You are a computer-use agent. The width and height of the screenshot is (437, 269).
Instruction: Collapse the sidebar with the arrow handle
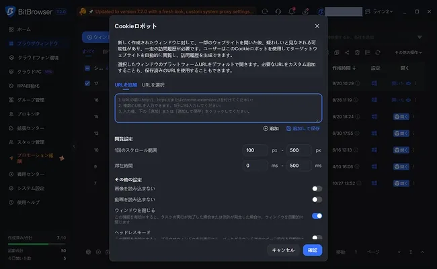pyautogui.click(x=74, y=146)
